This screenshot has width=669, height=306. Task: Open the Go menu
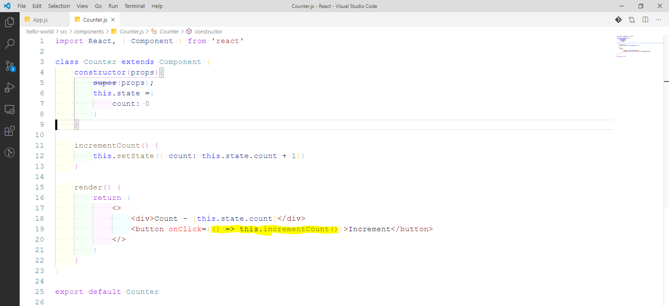98,6
